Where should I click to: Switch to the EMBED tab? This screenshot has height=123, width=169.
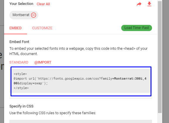(x=16, y=28)
